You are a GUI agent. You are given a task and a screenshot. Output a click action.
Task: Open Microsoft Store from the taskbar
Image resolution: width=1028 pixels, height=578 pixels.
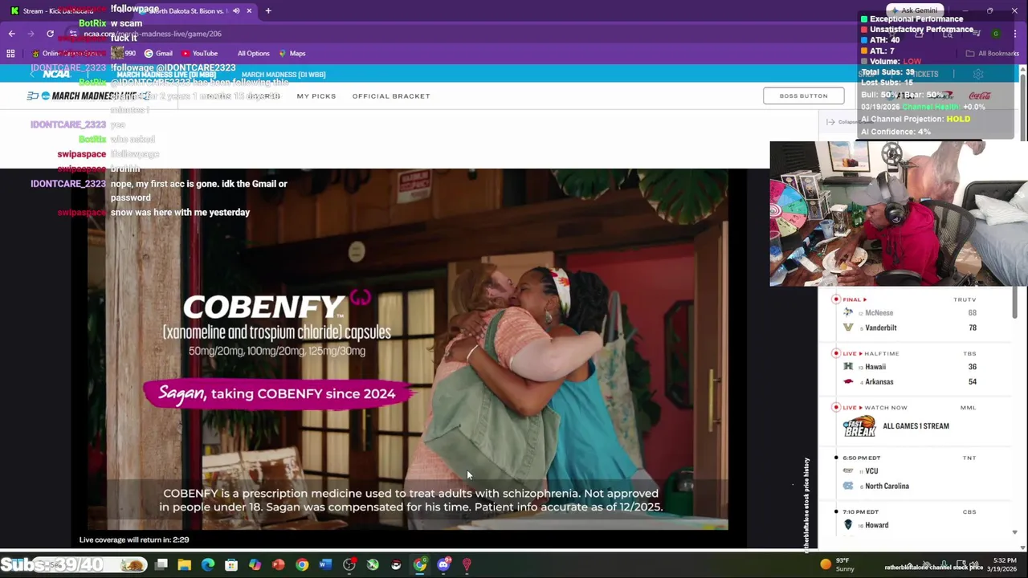click(231, 565)
